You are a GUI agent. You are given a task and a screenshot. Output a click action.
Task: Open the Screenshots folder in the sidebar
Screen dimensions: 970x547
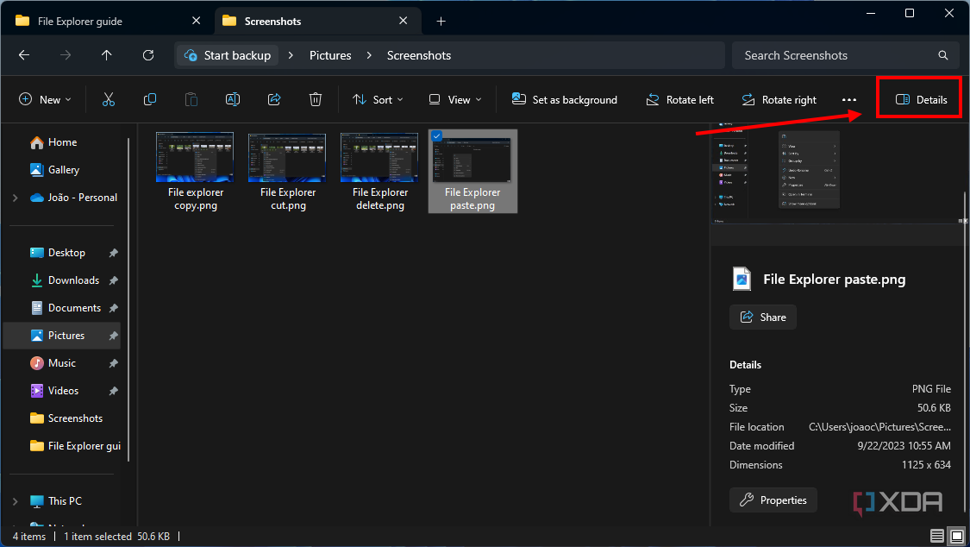66,418
